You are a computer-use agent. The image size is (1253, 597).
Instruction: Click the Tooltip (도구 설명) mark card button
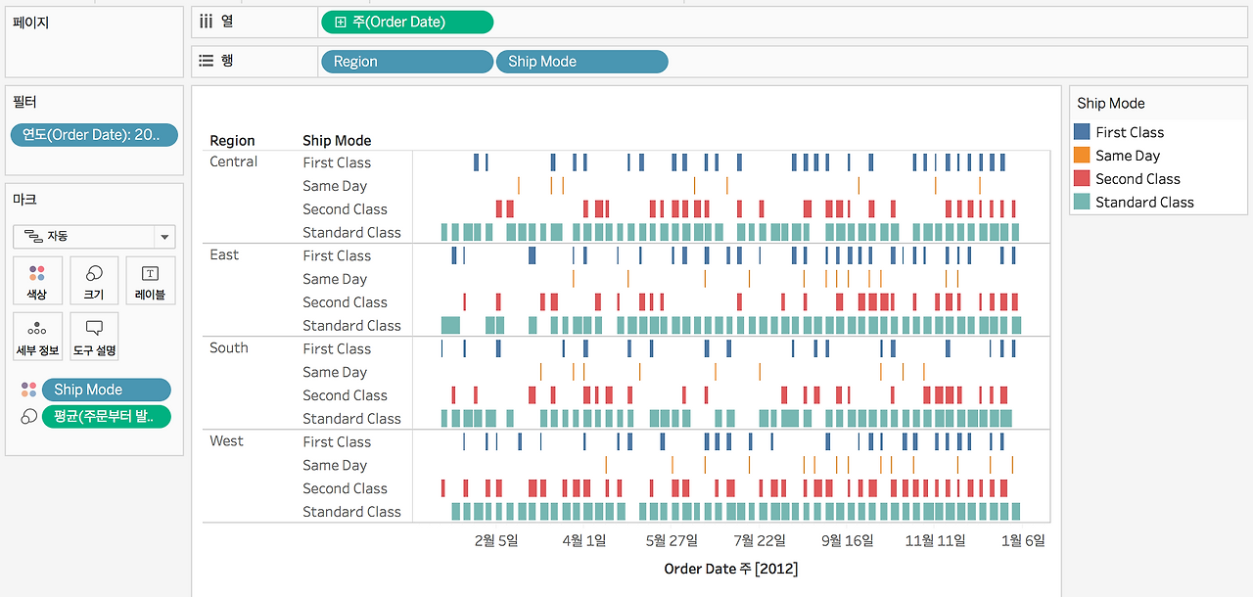94,337
